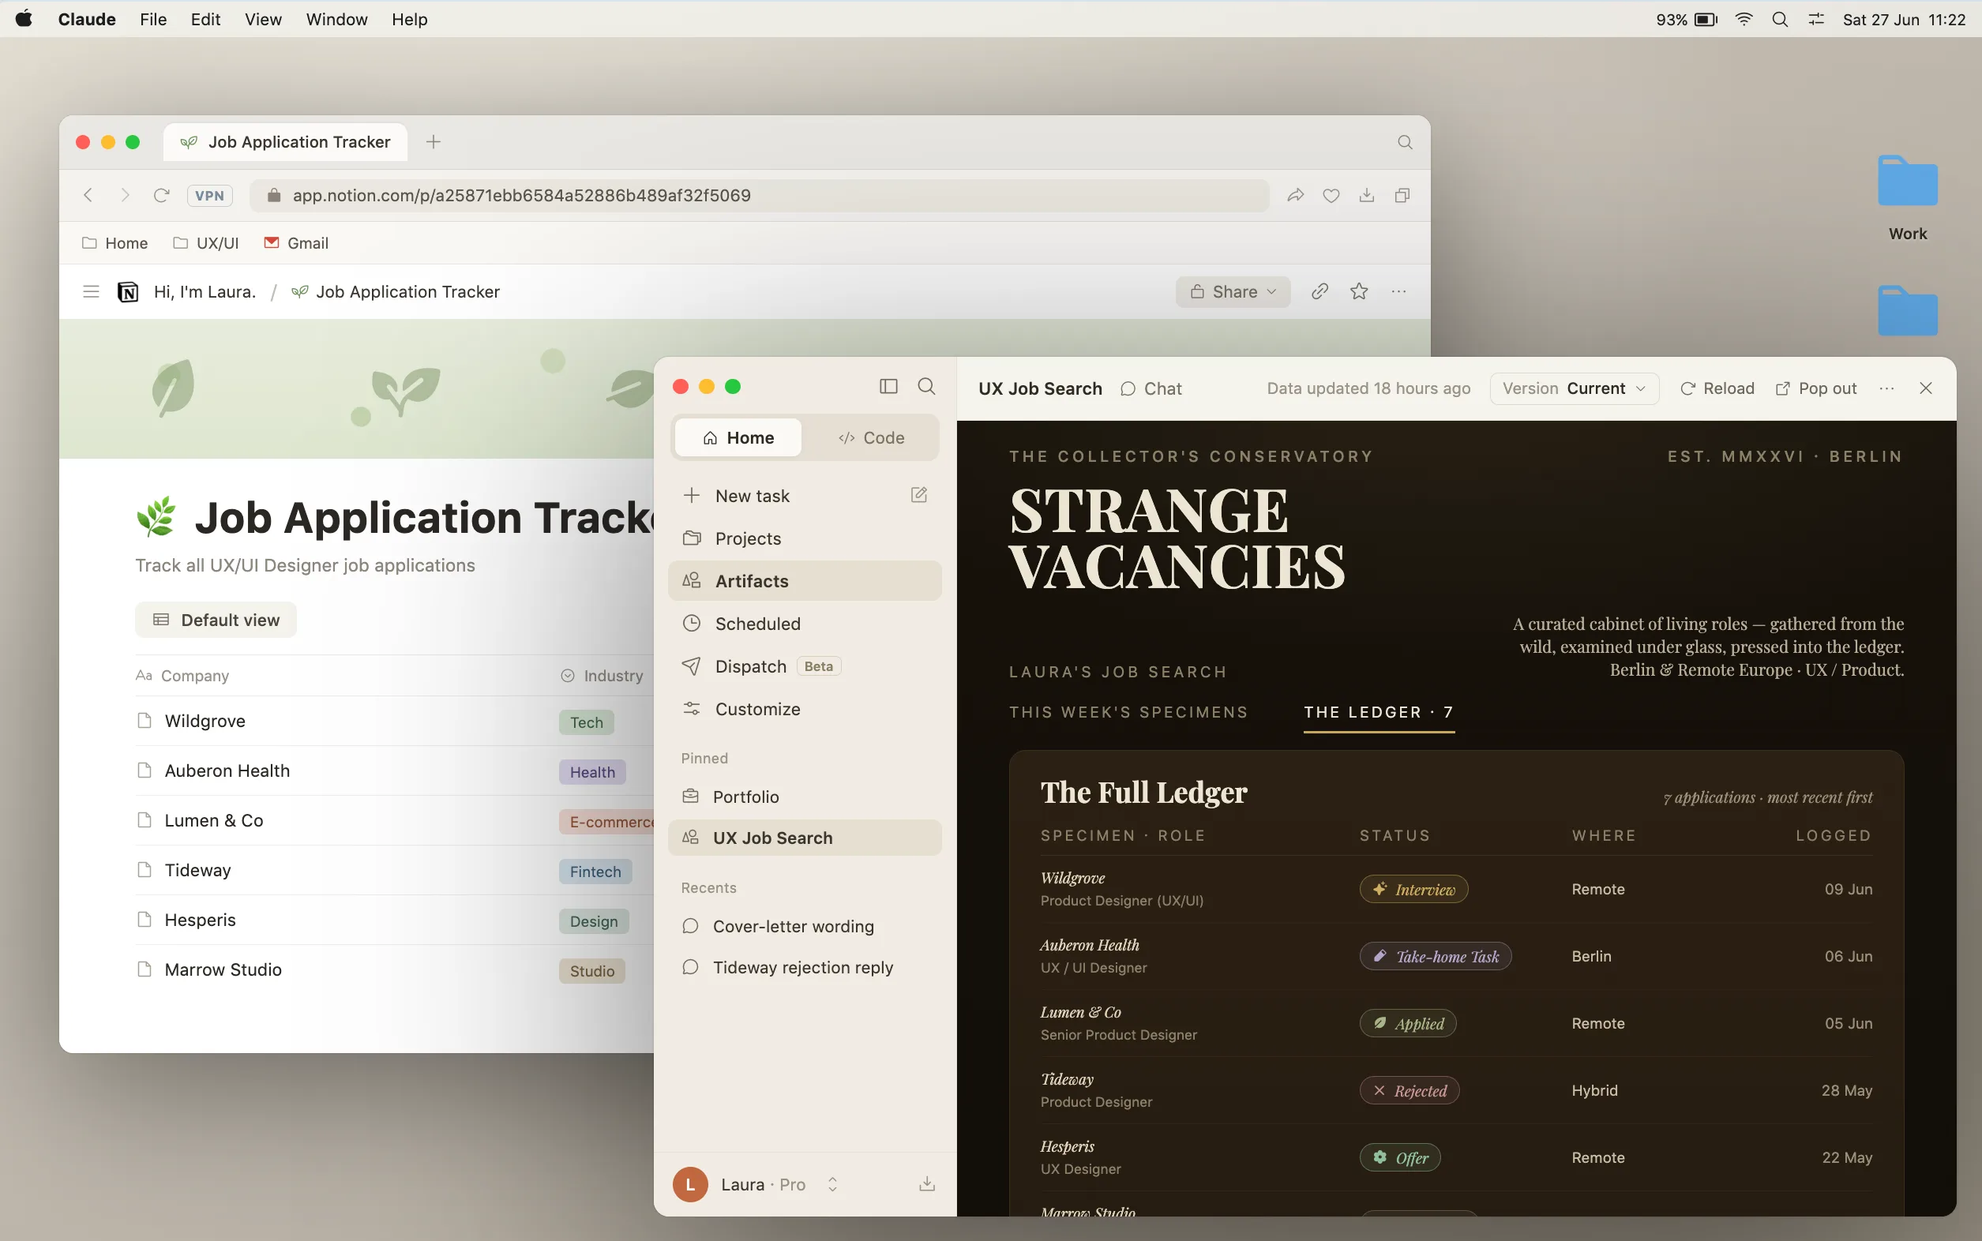
Task: Open the Edit menu in the menu bar
Action: (x=205, y=19)
